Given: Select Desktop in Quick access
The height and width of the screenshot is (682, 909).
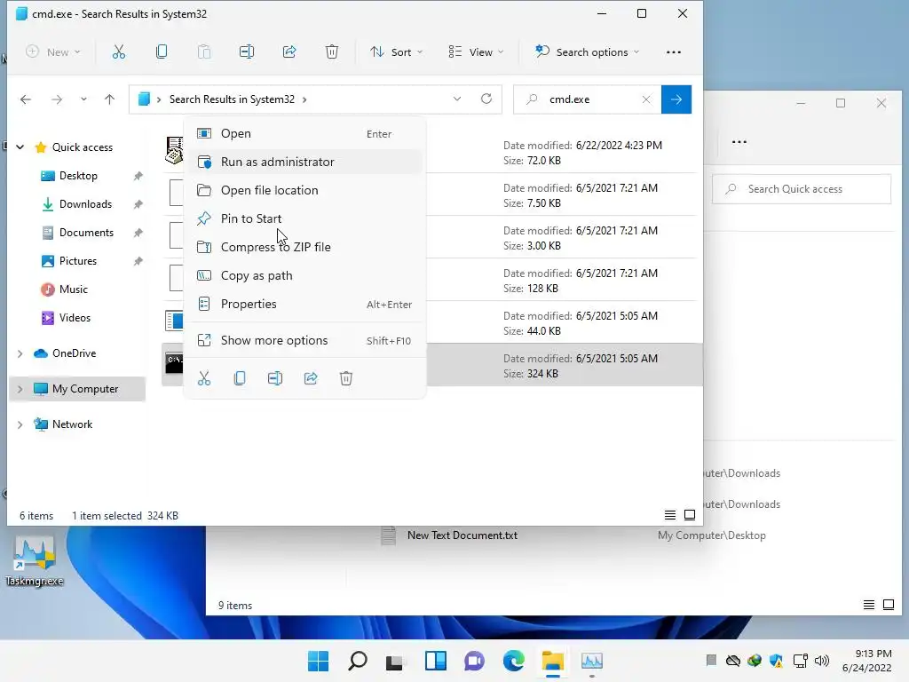Looking at the screenshot, I should point(78,176).
